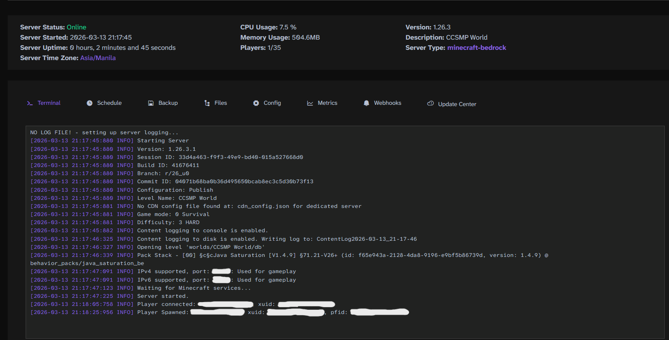Viewport: 669px width, 340px height.
Task: Click the Terminal prompt icon
Action: pyautogui.click(x=30, y=103)
